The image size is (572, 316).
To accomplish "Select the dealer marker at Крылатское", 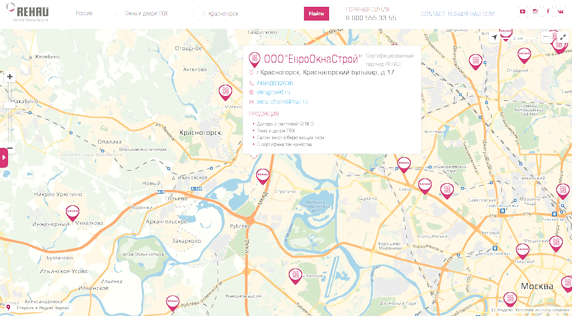I will coord(295,276).
